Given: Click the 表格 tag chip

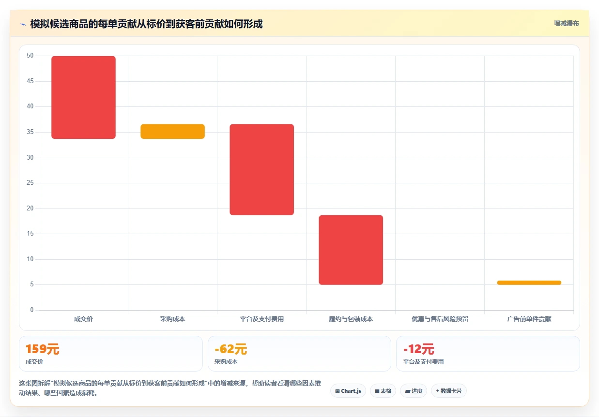Looking at the screenshot, I should click(x=383, y=391).
